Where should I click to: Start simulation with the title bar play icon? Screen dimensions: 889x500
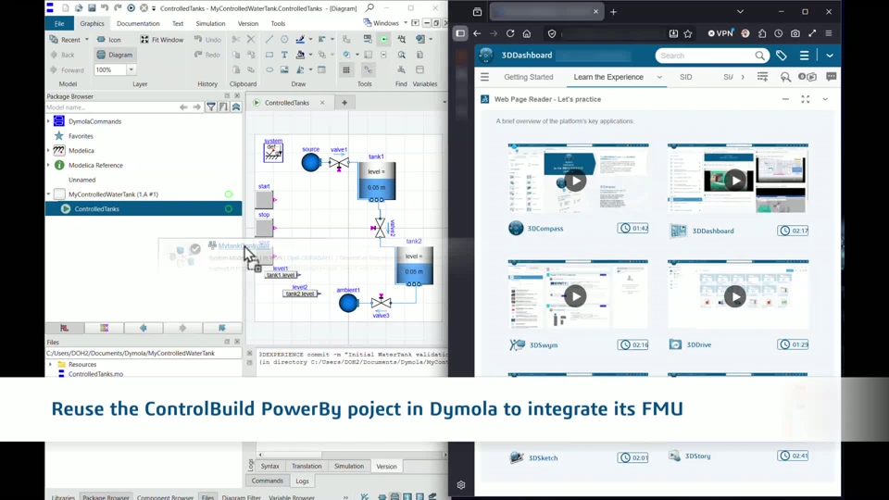click(x=131, y=8)
